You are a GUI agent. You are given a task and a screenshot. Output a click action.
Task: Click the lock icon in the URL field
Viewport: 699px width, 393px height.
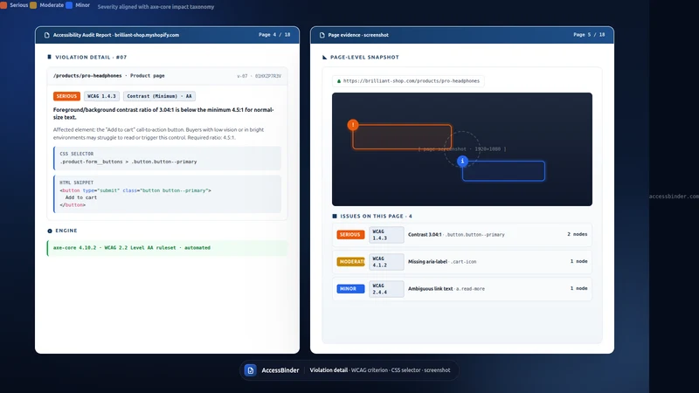coord(339,81)
